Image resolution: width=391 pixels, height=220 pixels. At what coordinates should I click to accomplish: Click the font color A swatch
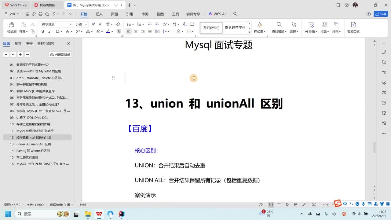click(x=108, y=31)
